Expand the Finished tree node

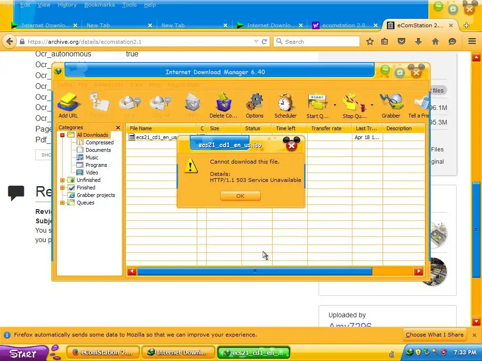63,188
